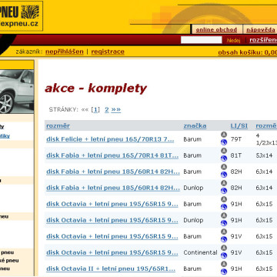277x277 pixels.
Task: Open disk Octavia 195/65R15 Continental link
Action: (112, 252)
